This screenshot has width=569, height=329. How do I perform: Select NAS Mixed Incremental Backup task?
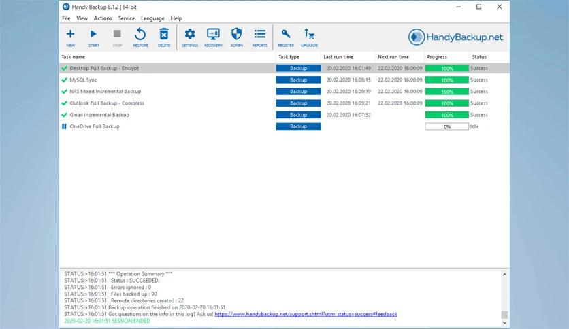point(105,91)
